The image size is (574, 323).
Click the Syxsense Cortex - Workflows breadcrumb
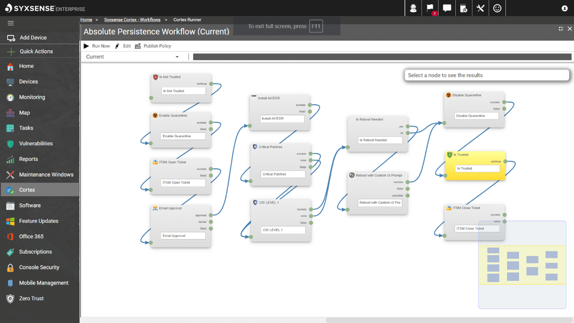click(132, 20)
